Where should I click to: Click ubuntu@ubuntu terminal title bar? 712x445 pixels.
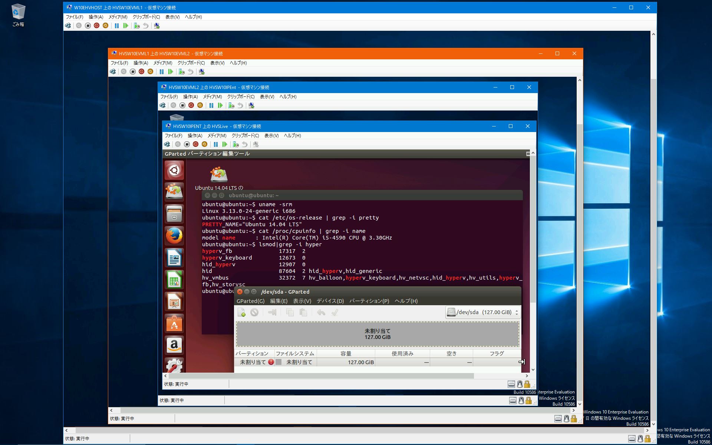(x=362, y=195)
